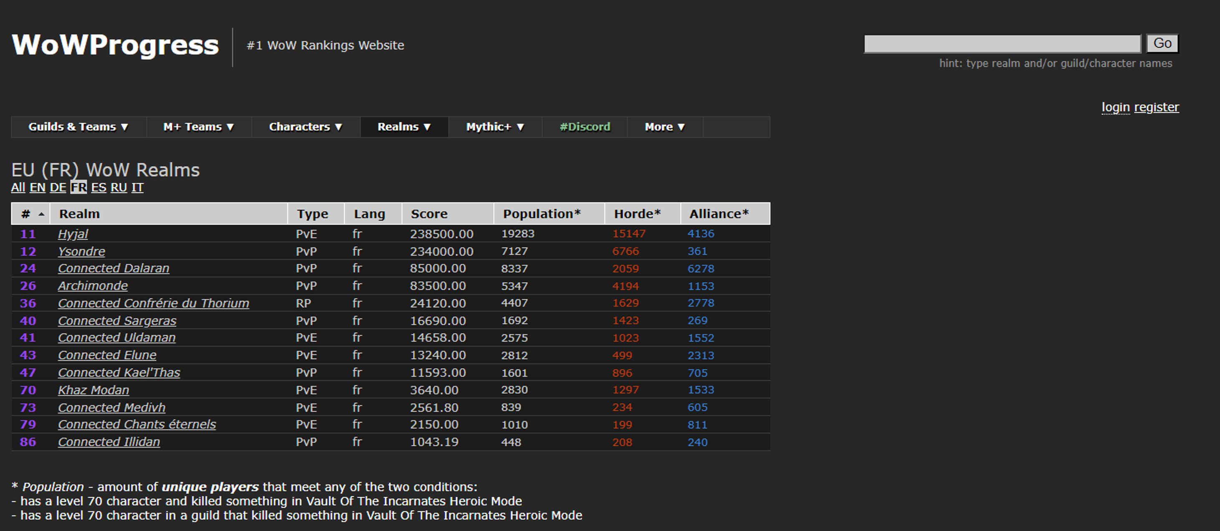Image resolution: width=1220 pixels, height=531 pixels.
Task: Expand the Mythic+ menu
Action: (495, 127)
